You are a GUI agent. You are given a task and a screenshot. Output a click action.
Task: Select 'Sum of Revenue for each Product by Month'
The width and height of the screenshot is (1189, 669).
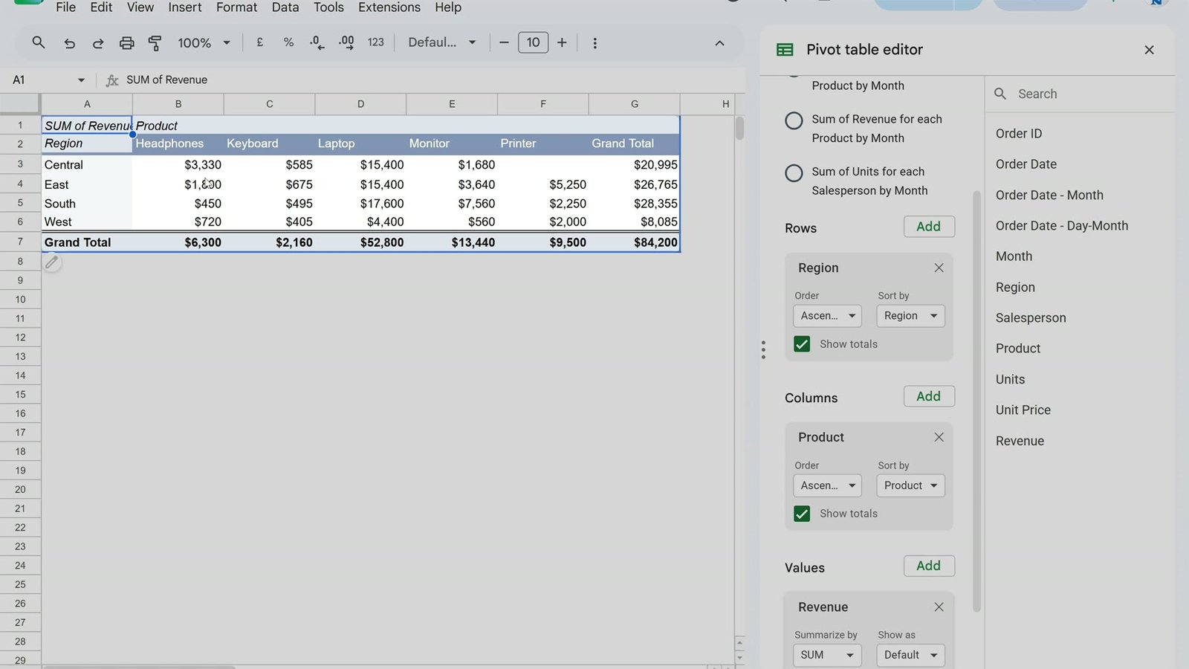click(794, 120)
